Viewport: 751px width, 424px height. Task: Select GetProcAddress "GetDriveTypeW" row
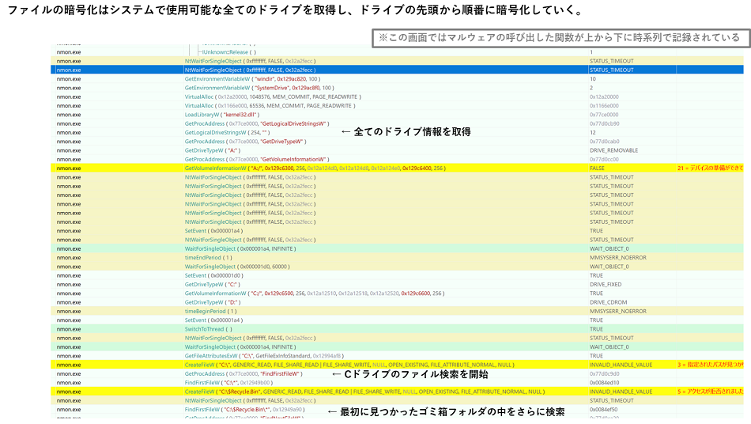tap(397, 142)
